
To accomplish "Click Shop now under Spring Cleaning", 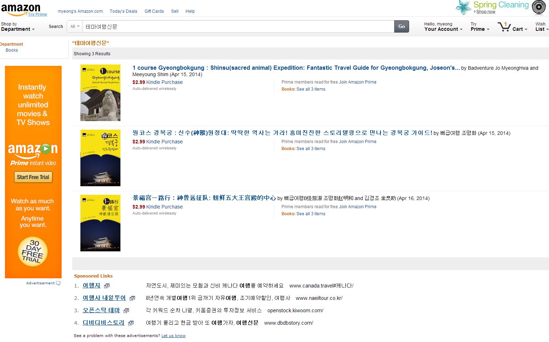I will 486,12.
